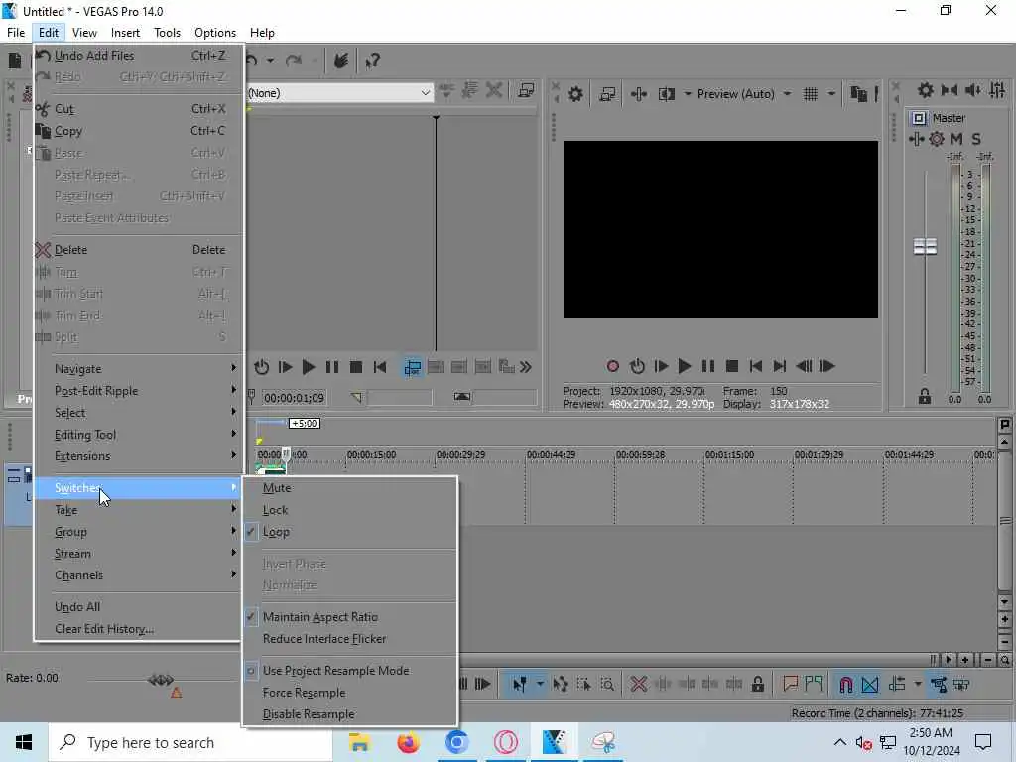Choose Delete in the Edit menu
Screen dimensions: 1016x762
[x=138, y=250]
